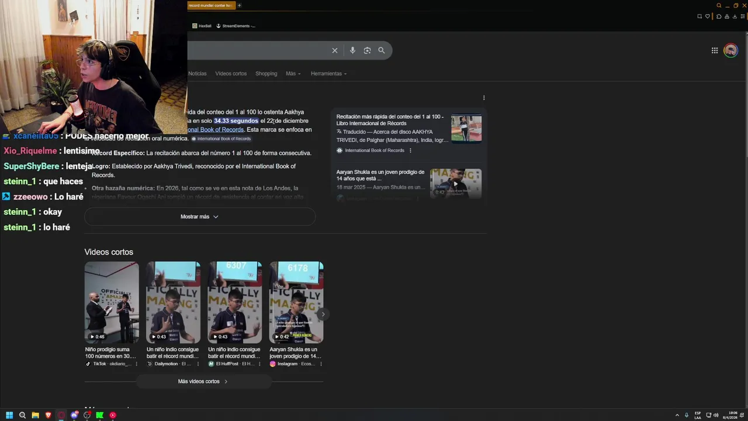Open three-dot menu for the El HuffPost video
This screenshot has height=421, width=748.
(x=259, y=364)
